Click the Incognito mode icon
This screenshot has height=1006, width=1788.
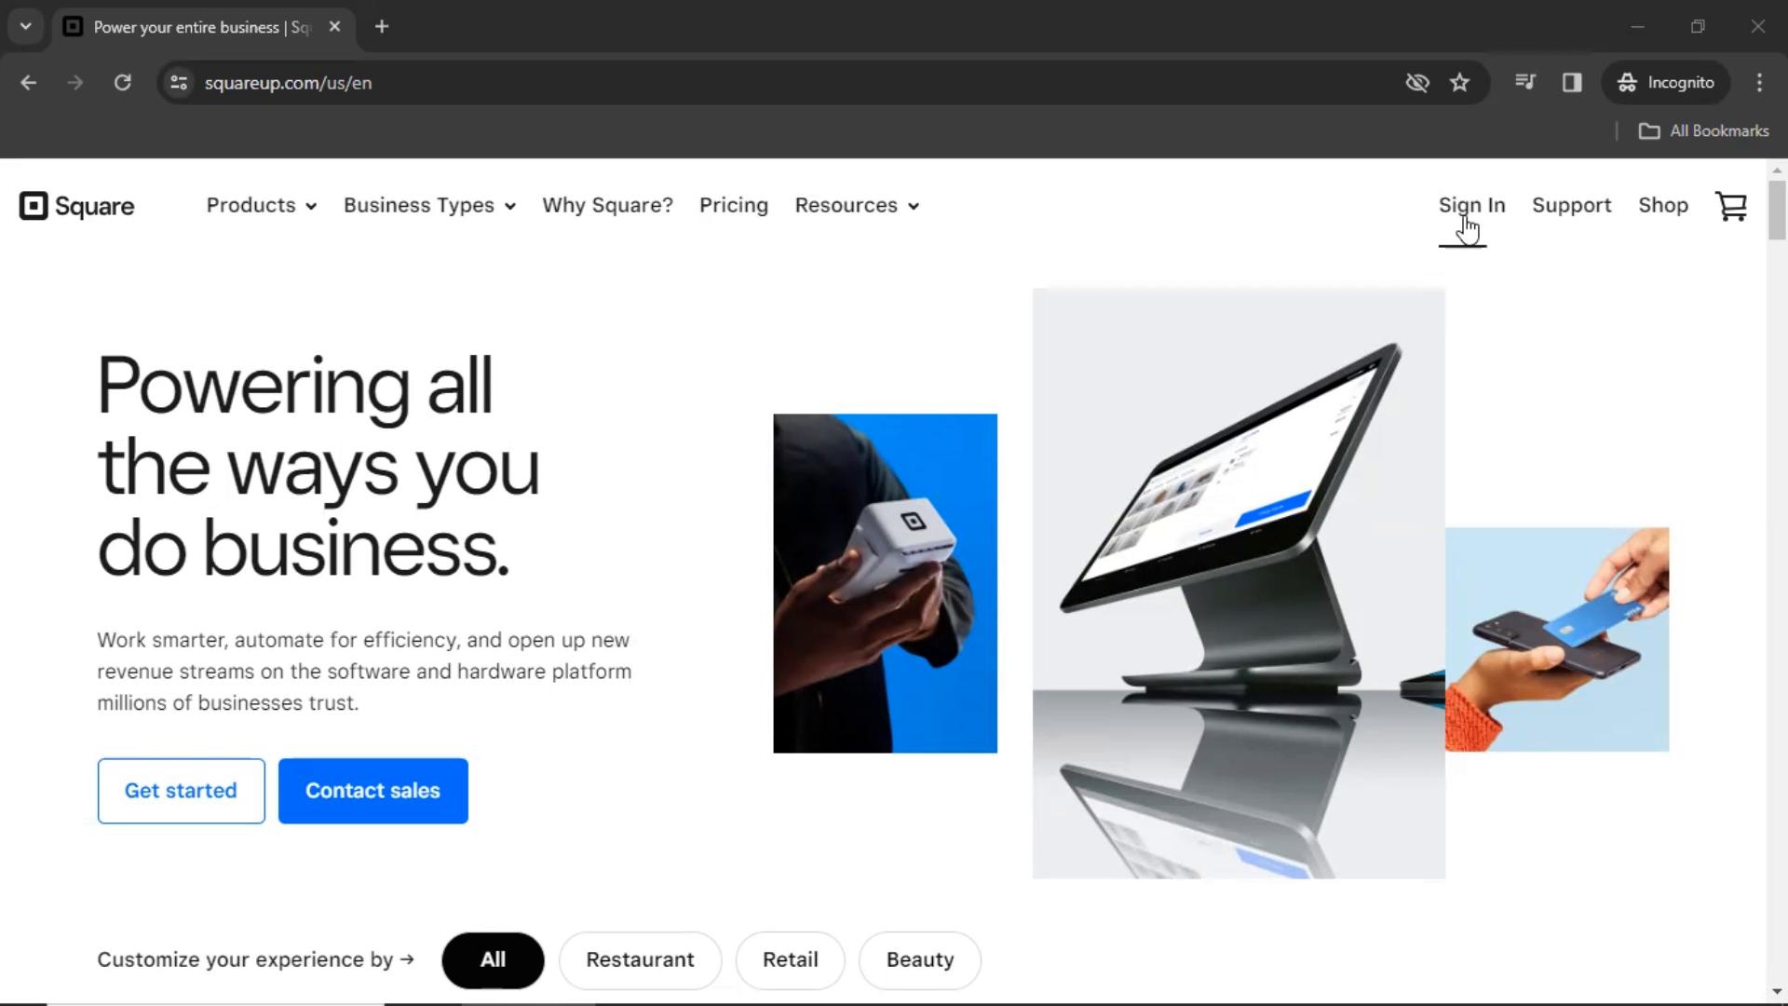pyautogui.click(x=1627, y=82)
